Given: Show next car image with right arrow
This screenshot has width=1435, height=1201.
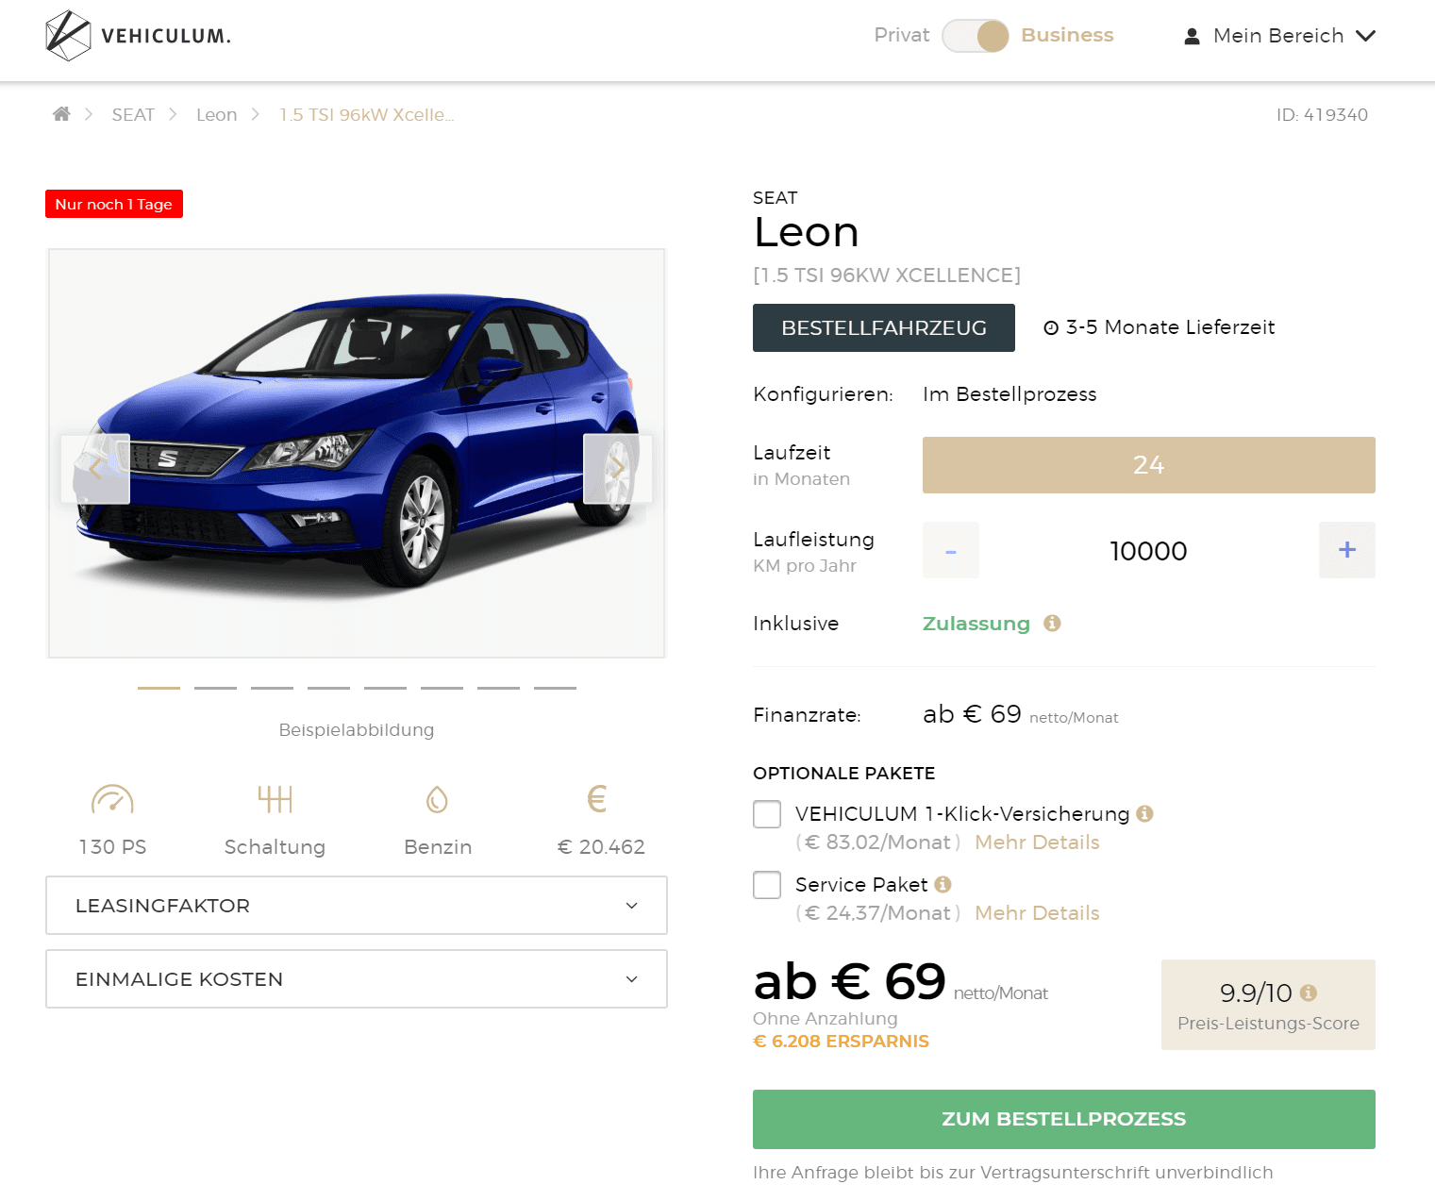Looking at the screenshot, I should pos(617,469).
